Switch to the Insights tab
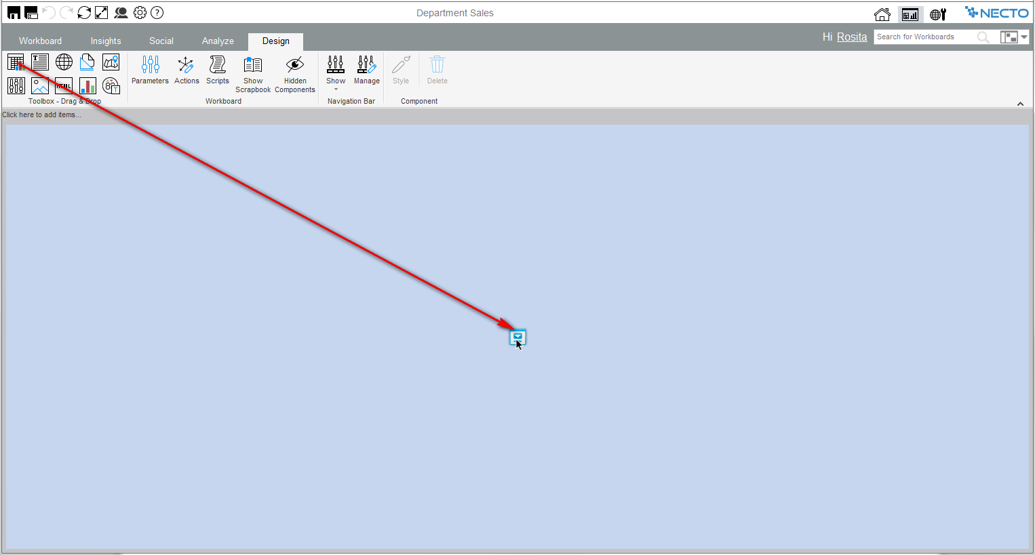 tap(106, 41)
